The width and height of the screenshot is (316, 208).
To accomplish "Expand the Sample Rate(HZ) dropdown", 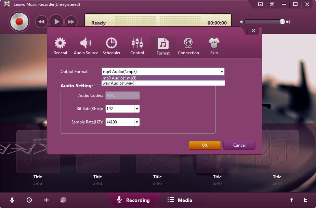I will (x=137, y=122).
